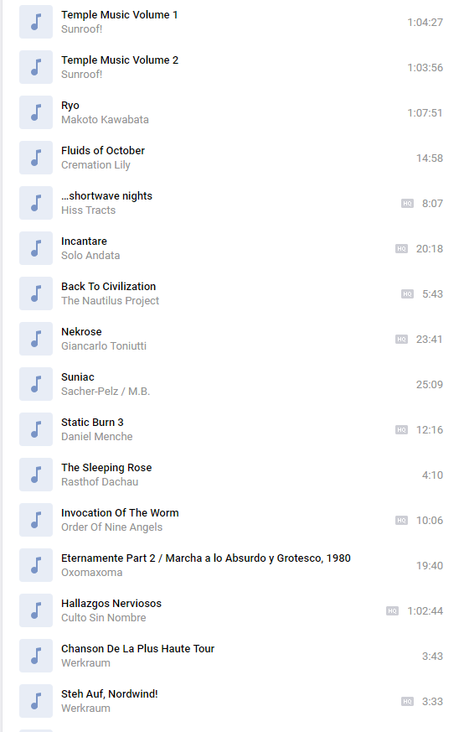
Task: Click the note icon next to Incantare
Action: 36,248
